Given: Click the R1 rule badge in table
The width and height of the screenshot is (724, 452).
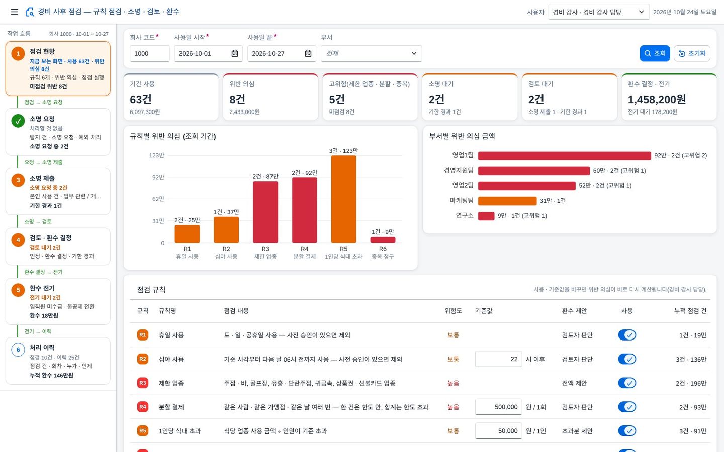Looking at the screenshot, I should tap(143, 335).
